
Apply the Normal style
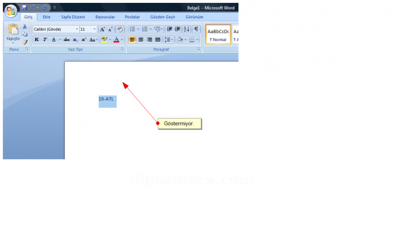[218, 34]
